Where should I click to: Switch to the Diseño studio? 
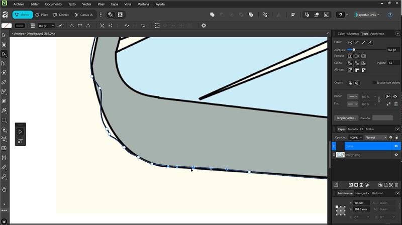pyautogui.click(x=61, y=15)
